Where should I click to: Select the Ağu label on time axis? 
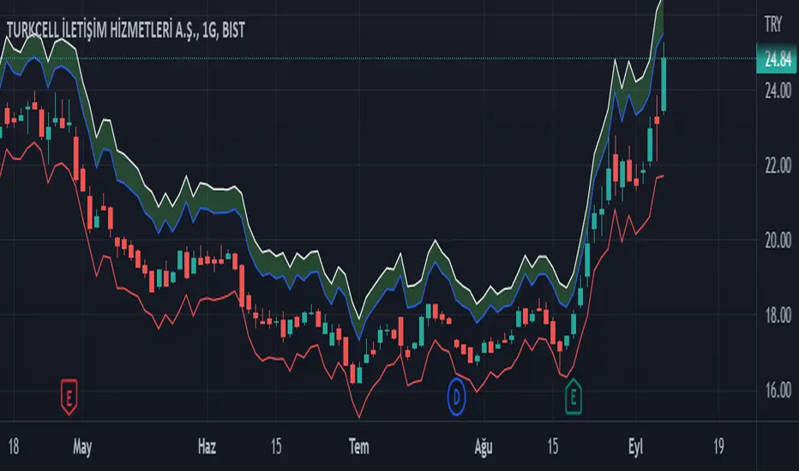click(x=484, y=447)
